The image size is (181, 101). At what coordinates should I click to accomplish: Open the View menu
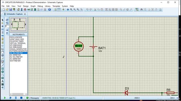(x=13, y=6)
